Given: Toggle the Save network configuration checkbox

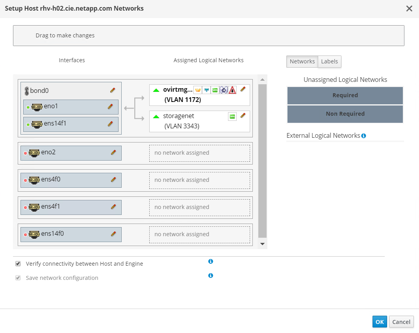Looking at the screenshot, I should (18, 278).
